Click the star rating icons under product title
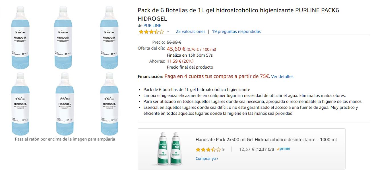The width and height of the screenshot is (374, 172). click(151, 32)
